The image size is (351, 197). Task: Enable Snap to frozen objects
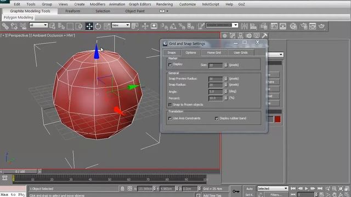click(170, 105)
